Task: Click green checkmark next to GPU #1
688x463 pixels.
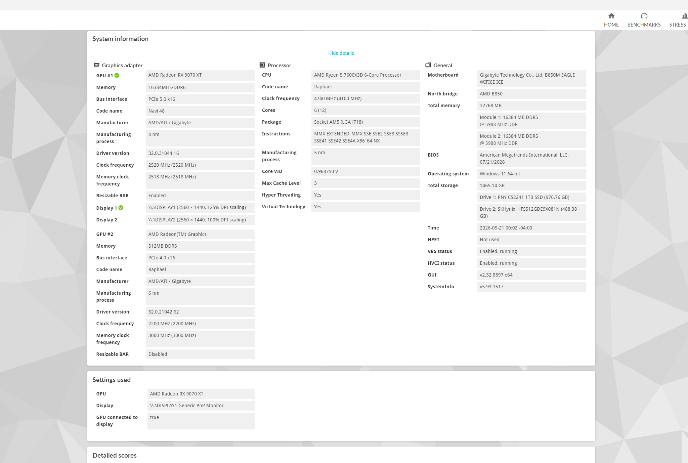Action: click(x=117, y=75)
